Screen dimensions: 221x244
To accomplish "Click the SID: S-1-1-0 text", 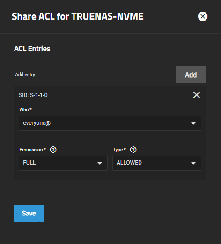I will pyautogui.click(x=33, y=95).
